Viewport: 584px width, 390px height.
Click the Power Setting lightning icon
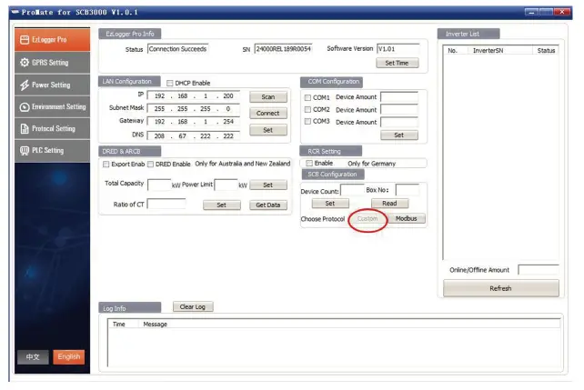[25, 85]
